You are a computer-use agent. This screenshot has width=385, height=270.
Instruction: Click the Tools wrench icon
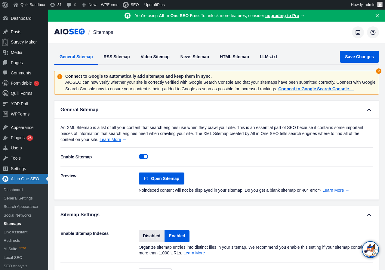[5, 158]
